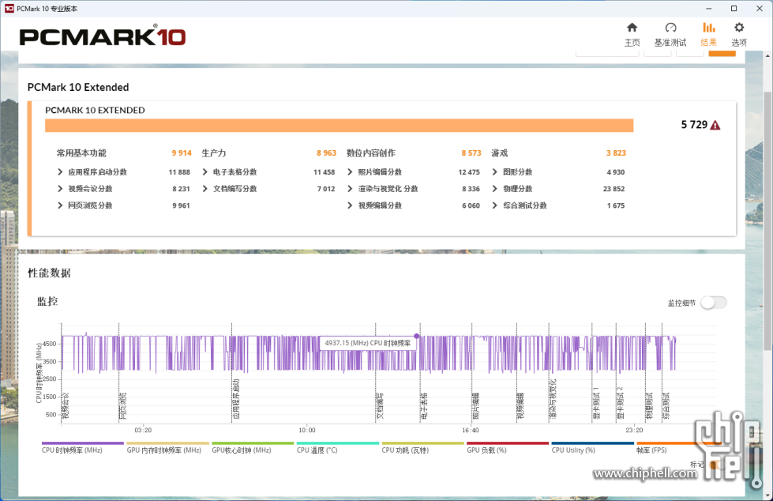Screen dimensions: 773x501
Task: Click the purple data point marker on the chart
Action: 417,336
